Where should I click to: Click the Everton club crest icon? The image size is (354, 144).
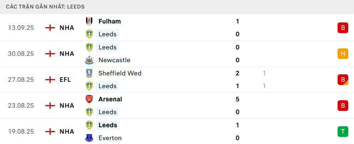[89, 138]
